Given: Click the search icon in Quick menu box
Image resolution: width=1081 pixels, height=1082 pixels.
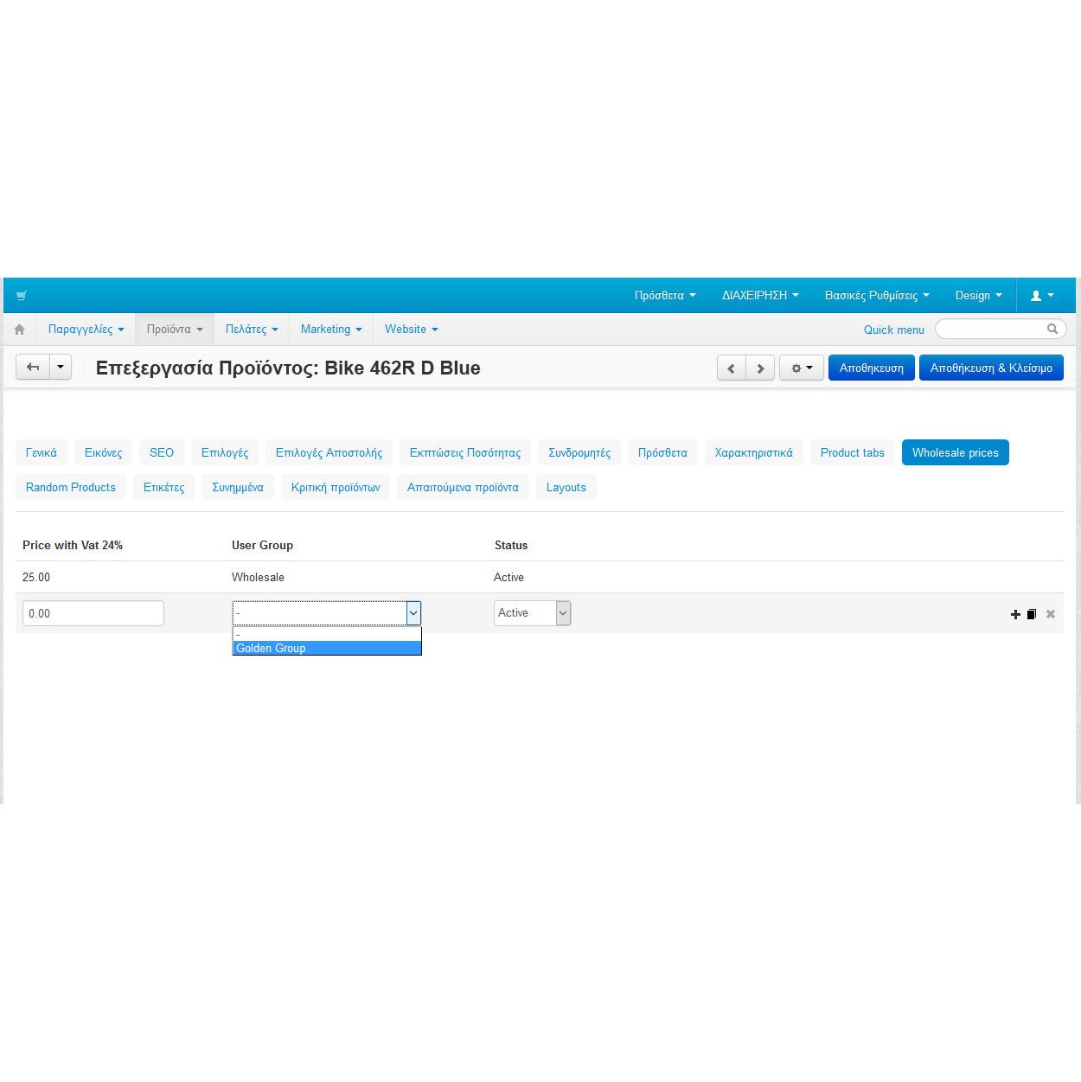Looking at the screenshot, I should (x=1052, y=329).
